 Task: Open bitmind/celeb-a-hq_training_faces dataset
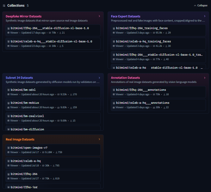point(158,44)
